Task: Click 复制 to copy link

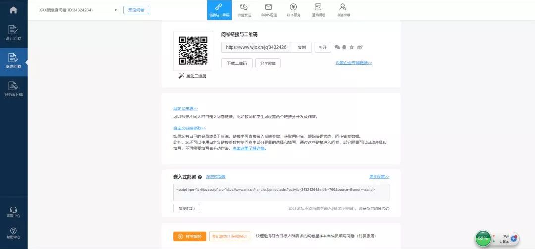Action: pos(302,47)
